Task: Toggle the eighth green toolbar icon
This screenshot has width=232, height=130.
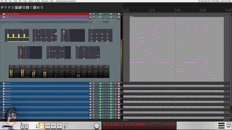Action: pyautogui.click(x=28, y=7)
